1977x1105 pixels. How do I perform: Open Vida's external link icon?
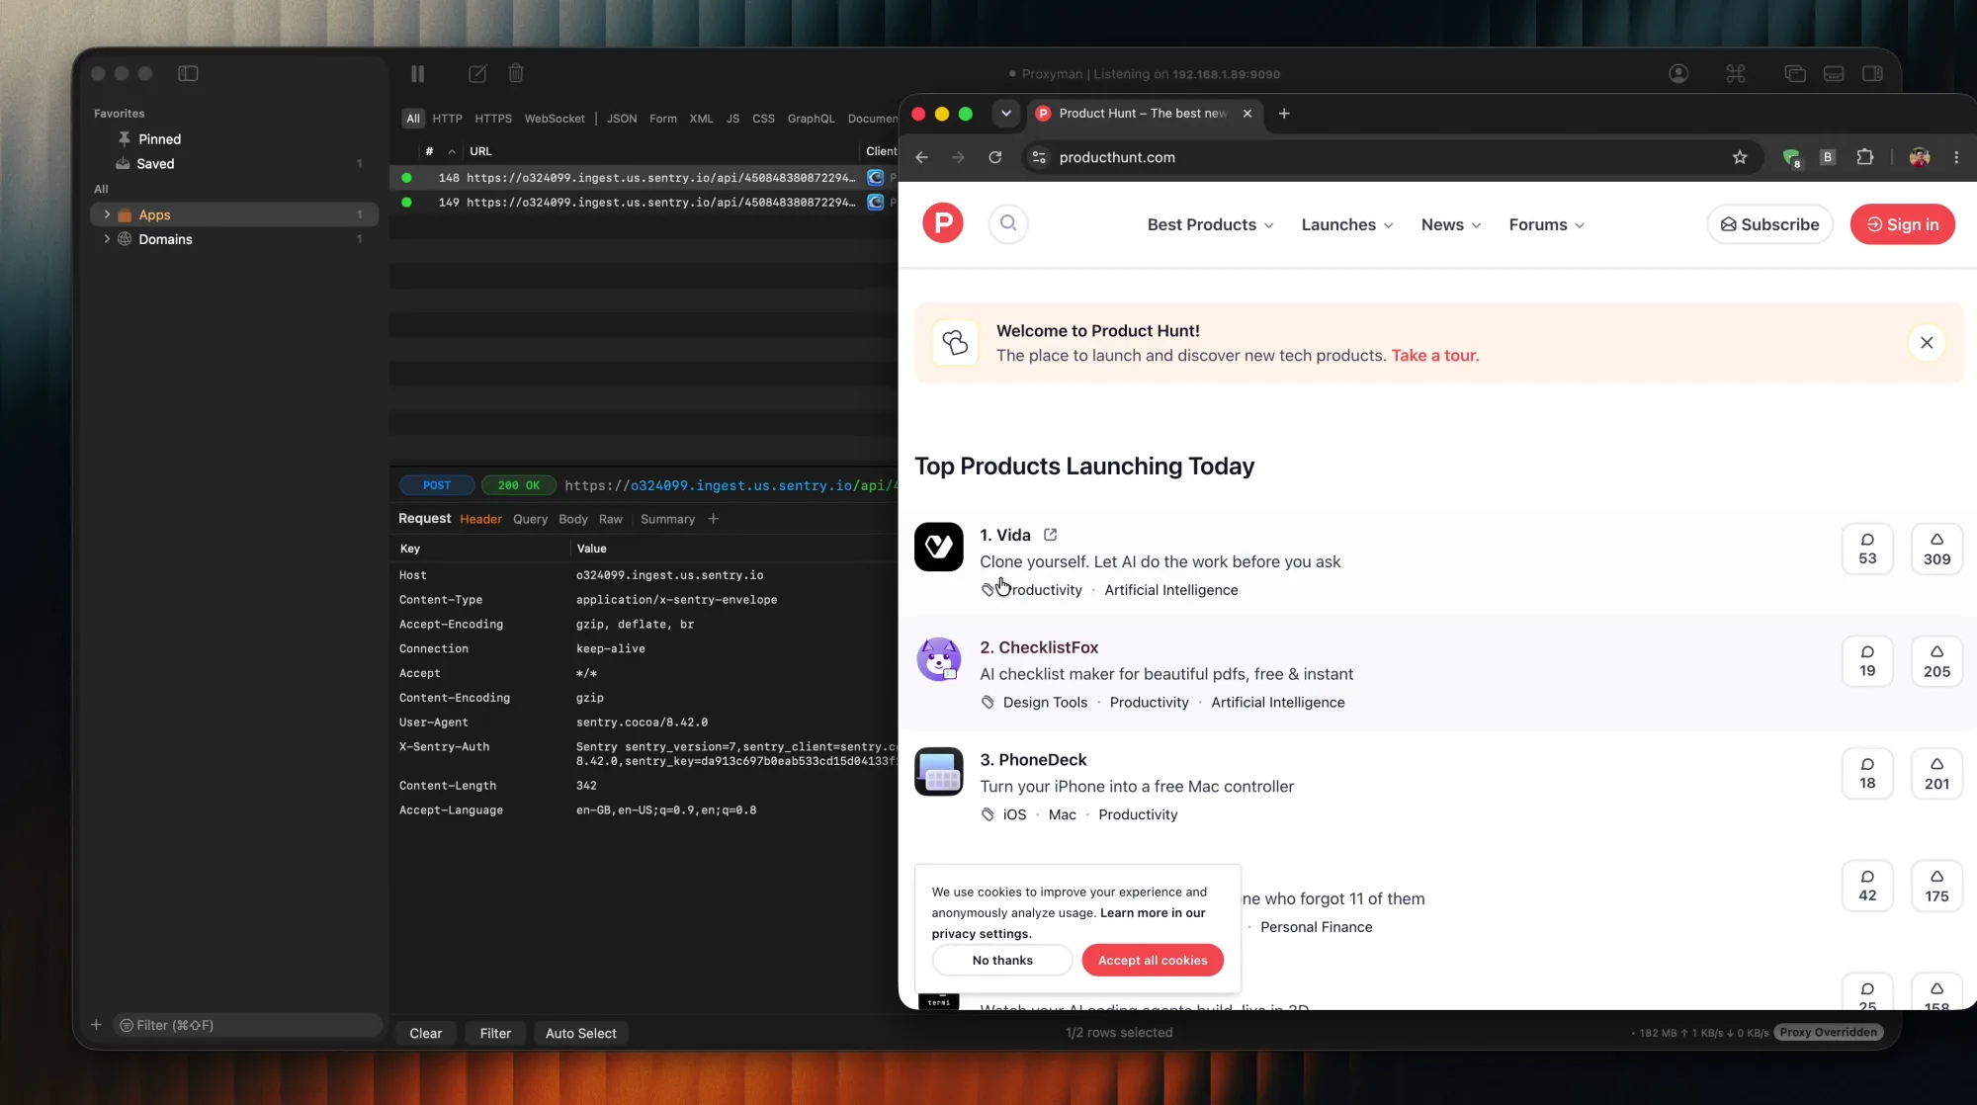click(1051, 535)
